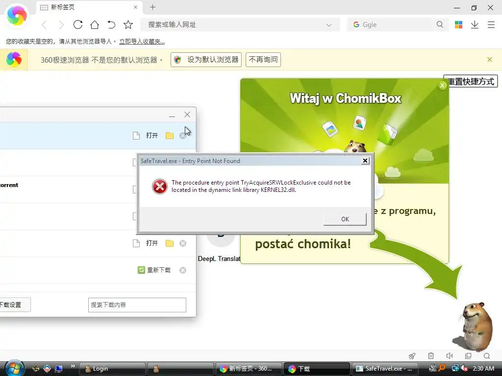Reload the page with the refresh icon
Image resolution: width=502 pixels, height=376 pixels.
[x=78, y=24]
